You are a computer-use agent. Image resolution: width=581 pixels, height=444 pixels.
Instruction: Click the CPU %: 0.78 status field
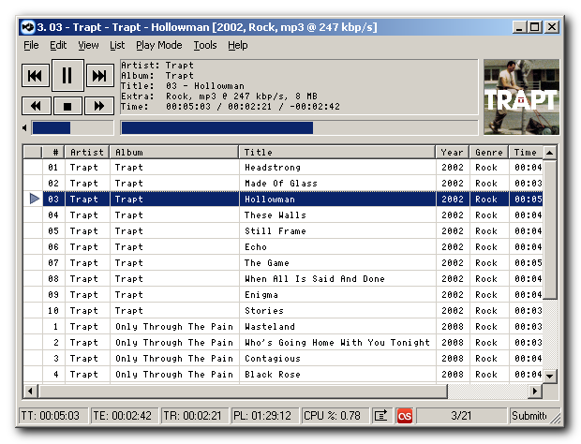point(335,416)
